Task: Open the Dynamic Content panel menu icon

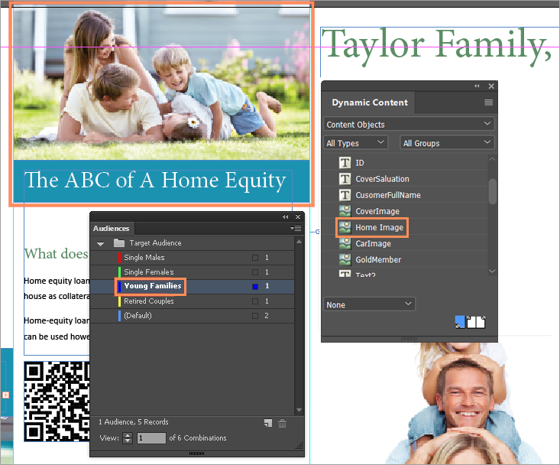Action: pyautogui.click(x=489, y=102)
